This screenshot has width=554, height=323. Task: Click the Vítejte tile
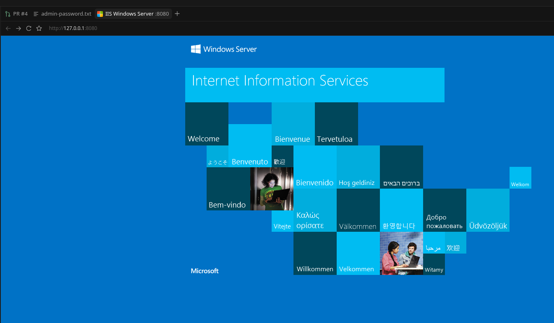coord(282,221)
